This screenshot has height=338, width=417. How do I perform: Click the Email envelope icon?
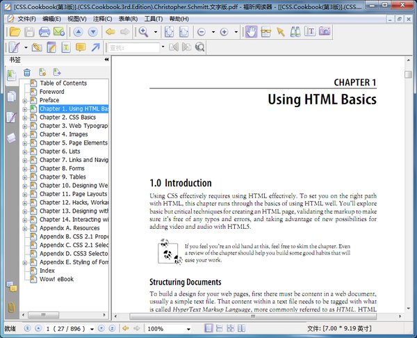point(59,32)
